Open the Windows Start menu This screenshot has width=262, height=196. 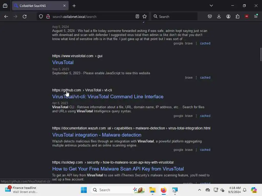(84, 190)
